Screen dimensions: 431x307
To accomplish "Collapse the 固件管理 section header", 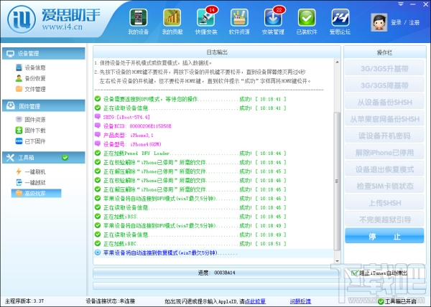I will click(44, 105).
